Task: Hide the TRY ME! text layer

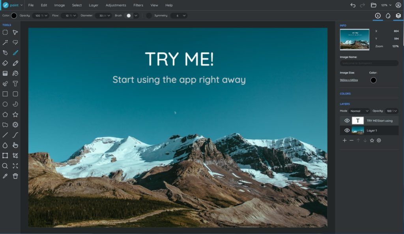Action: (347, 121)
